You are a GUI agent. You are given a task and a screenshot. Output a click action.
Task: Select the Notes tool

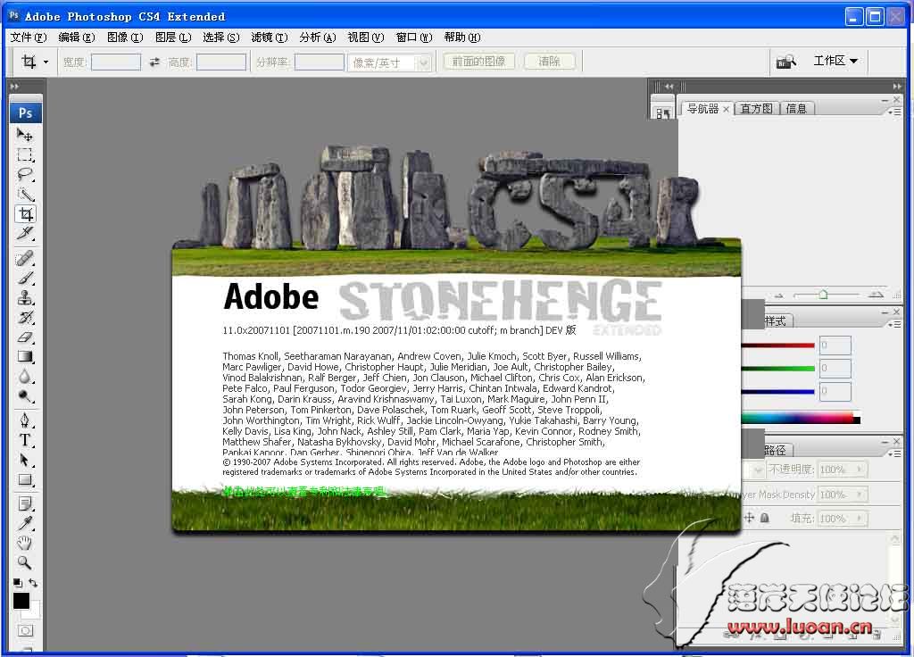tap(24, 503)
